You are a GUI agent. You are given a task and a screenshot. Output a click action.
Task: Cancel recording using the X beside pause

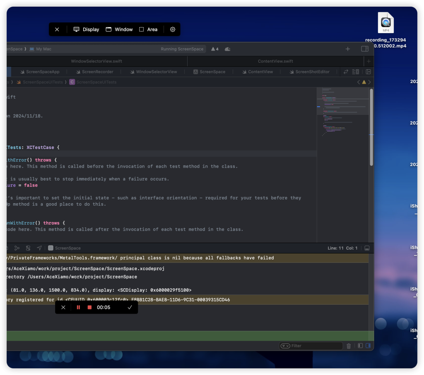63,307
